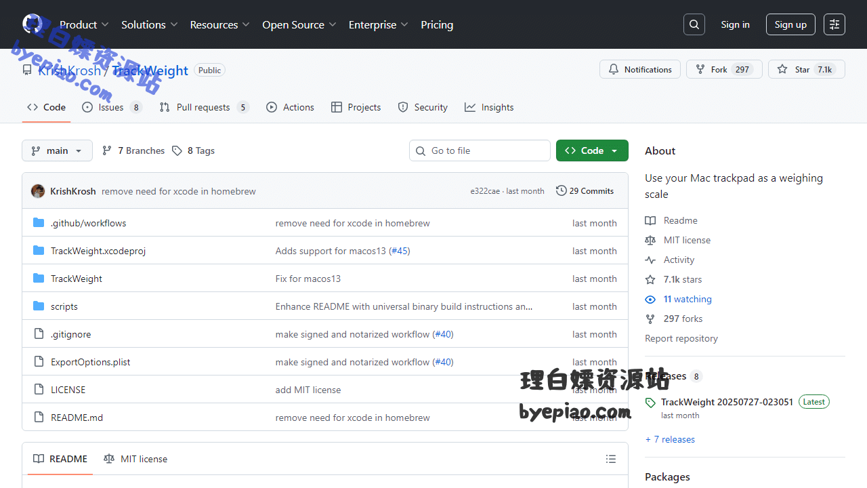
Task: Click the Sign up button
Action: tap(790, 24)
